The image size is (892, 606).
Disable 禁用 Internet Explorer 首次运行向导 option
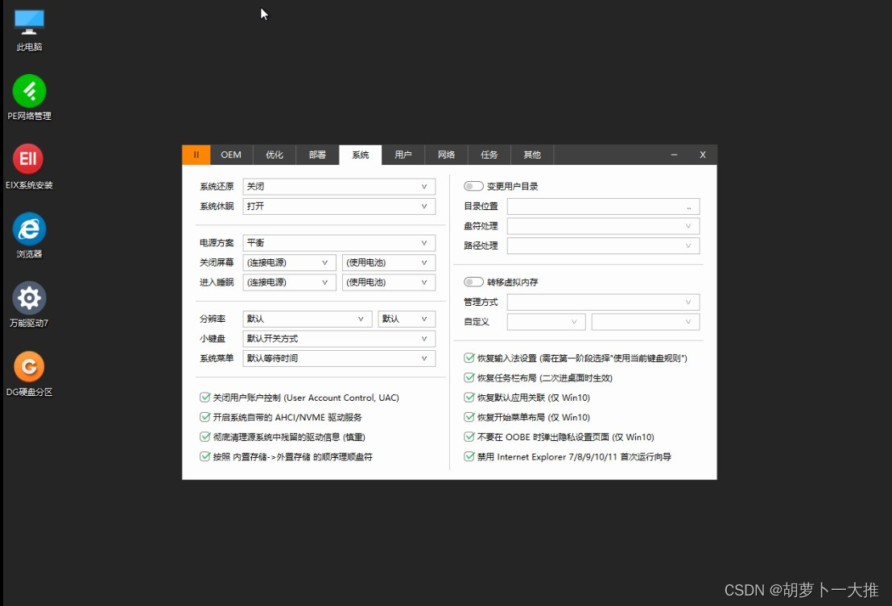click(x=469, y=456)
